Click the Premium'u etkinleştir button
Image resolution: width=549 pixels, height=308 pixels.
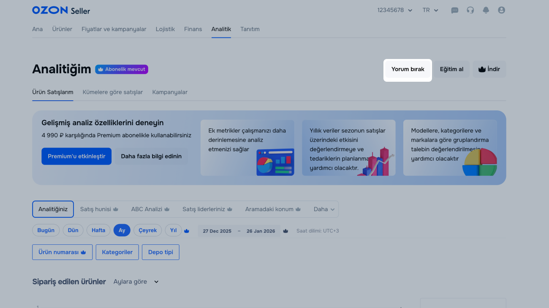[76, 156]
